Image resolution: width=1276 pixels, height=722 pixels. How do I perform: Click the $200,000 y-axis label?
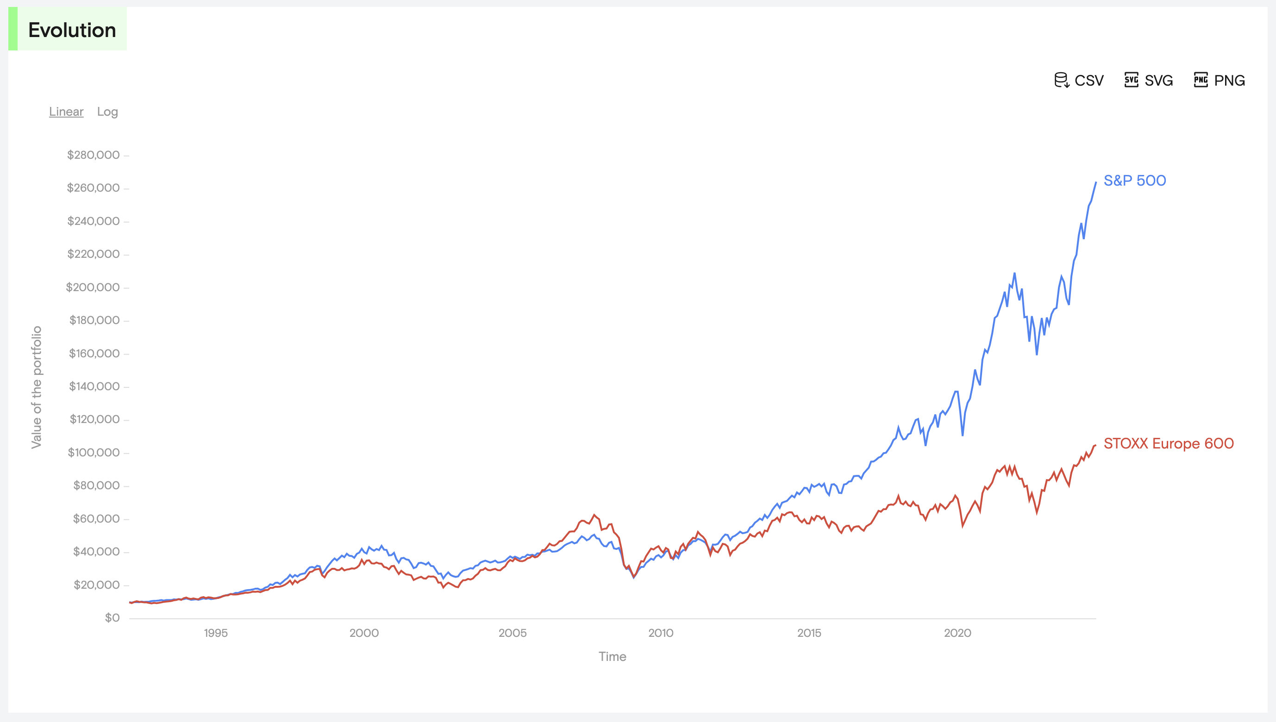tap(93, 287)
